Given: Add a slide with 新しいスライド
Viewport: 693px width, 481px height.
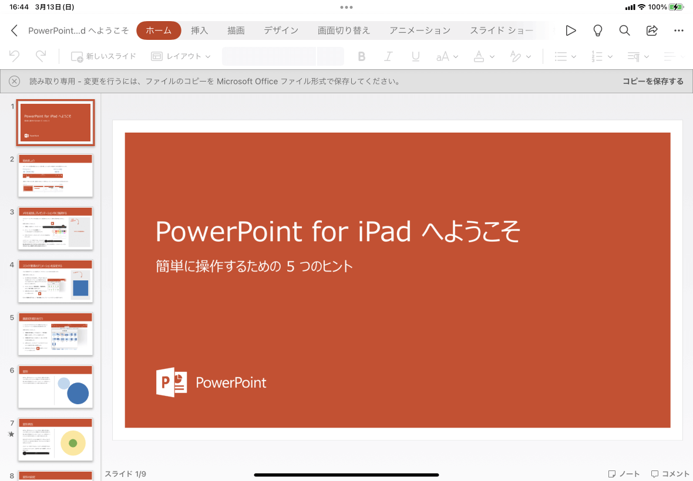Looking at the screenshot, I should coord(103,56).
